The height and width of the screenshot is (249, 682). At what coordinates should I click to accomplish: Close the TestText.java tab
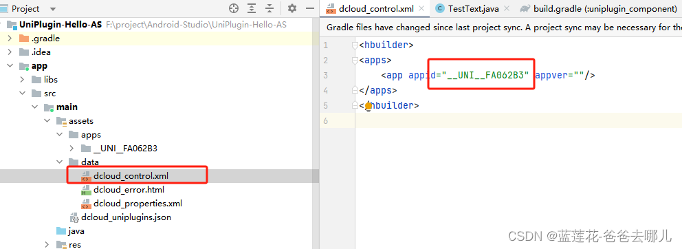507,8
